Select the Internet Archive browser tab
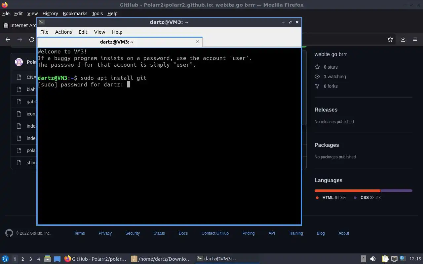 click(x=20, y=25)
